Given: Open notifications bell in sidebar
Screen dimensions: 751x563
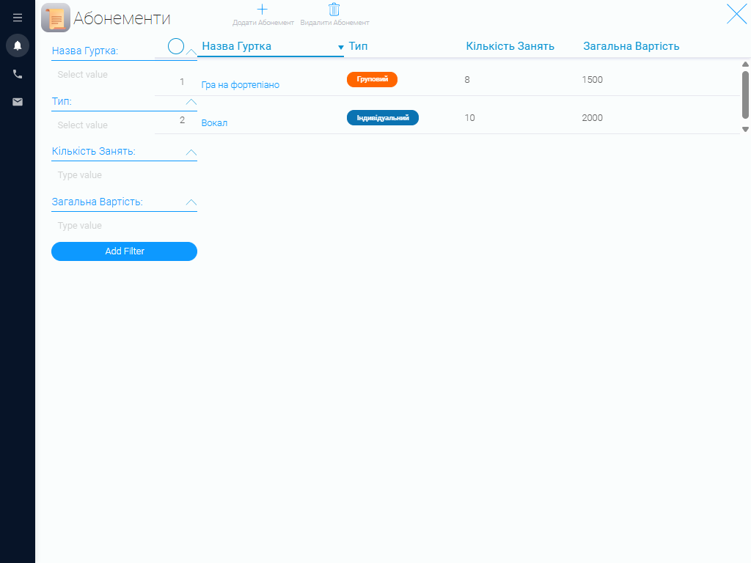Looking at the screenshot, I should click(18, 45).
